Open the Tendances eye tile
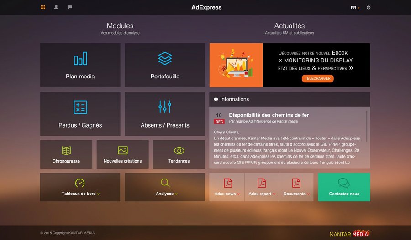The height and width of the screenshot is (240, 411). click(179, 154)
